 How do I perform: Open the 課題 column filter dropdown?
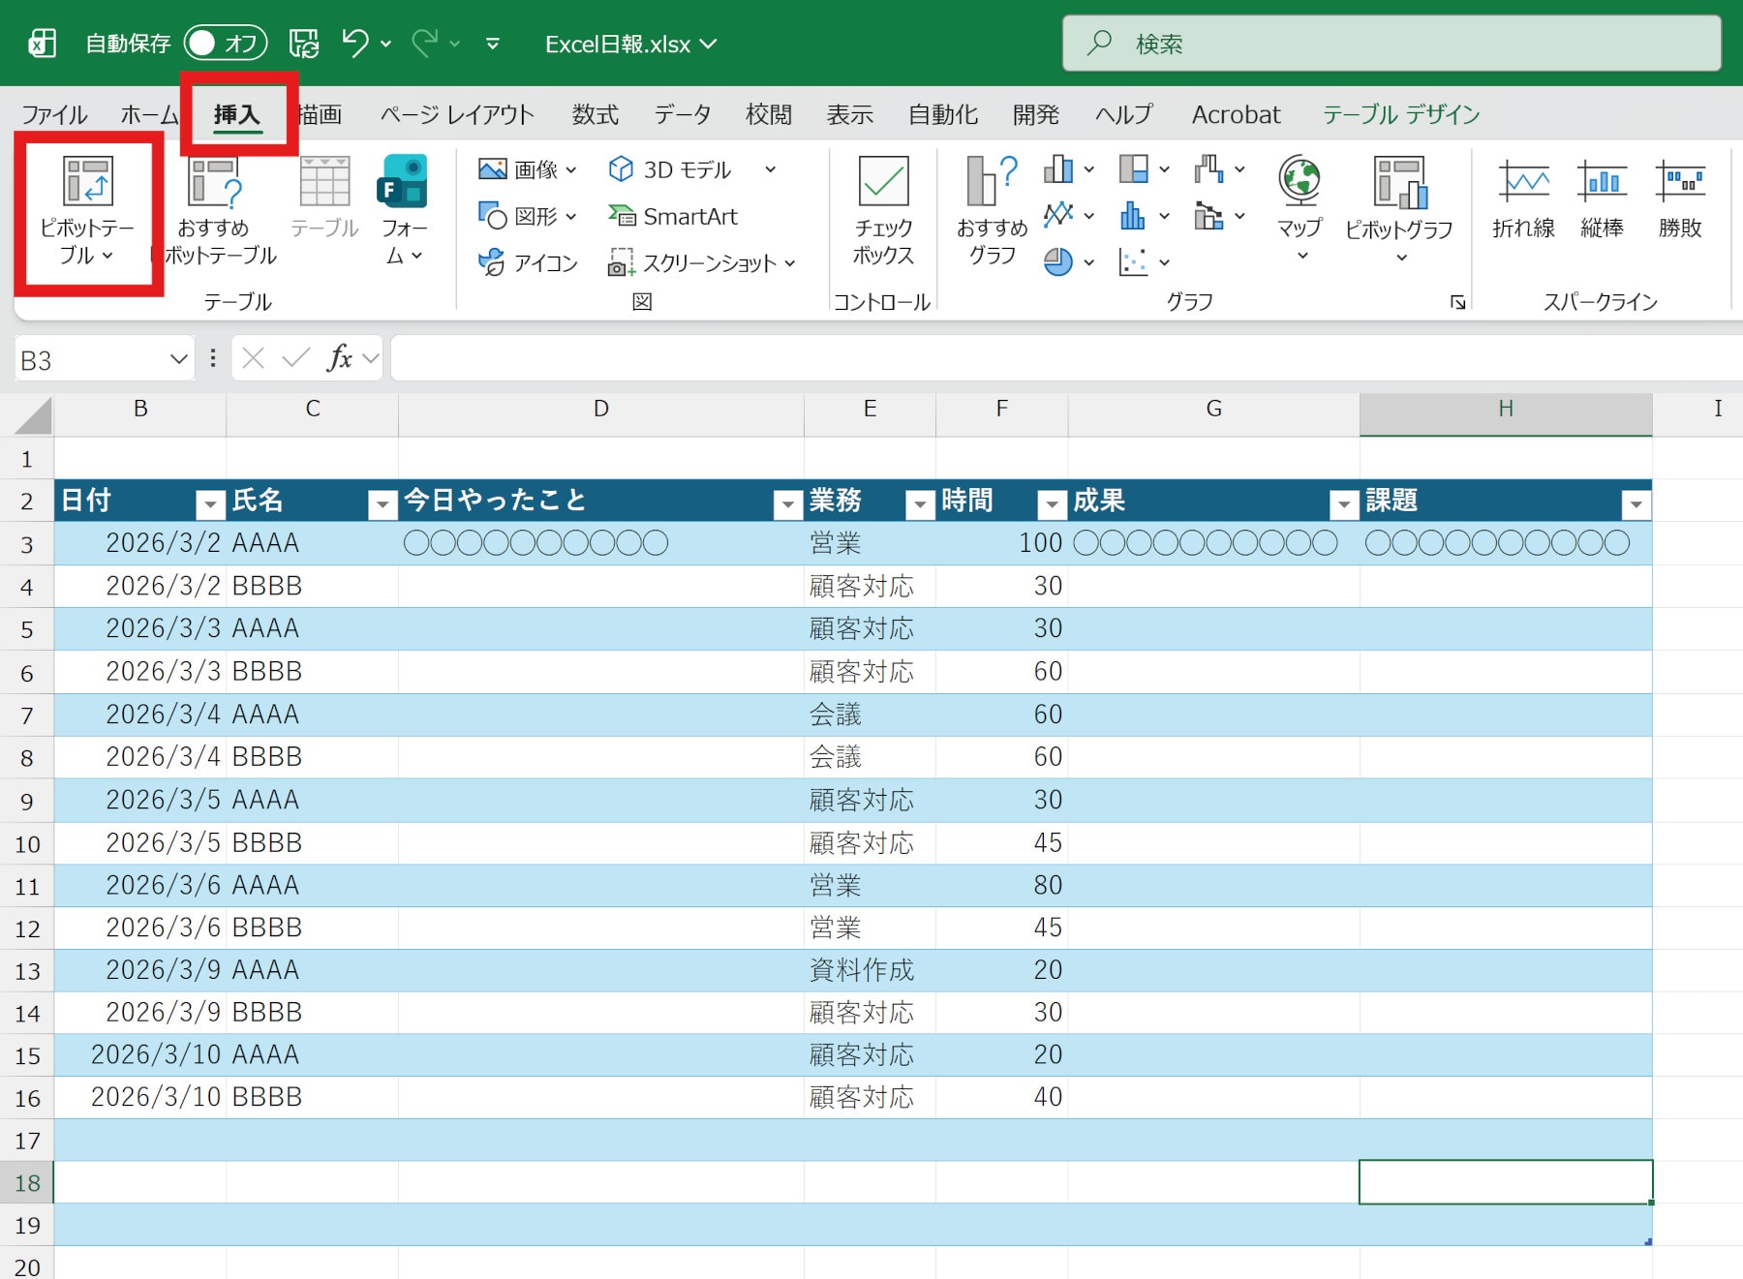(1636, 503)
